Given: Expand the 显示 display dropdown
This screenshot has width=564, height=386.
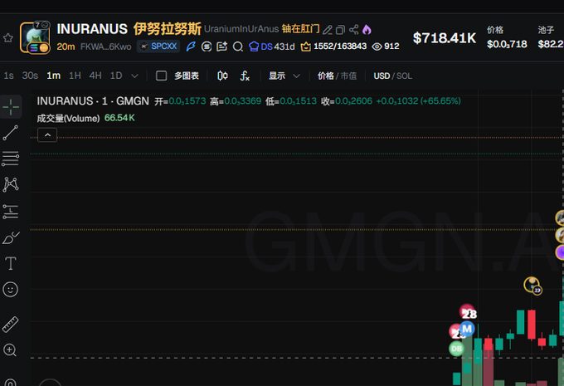Looking at the screenshot, I should point(284,76).
